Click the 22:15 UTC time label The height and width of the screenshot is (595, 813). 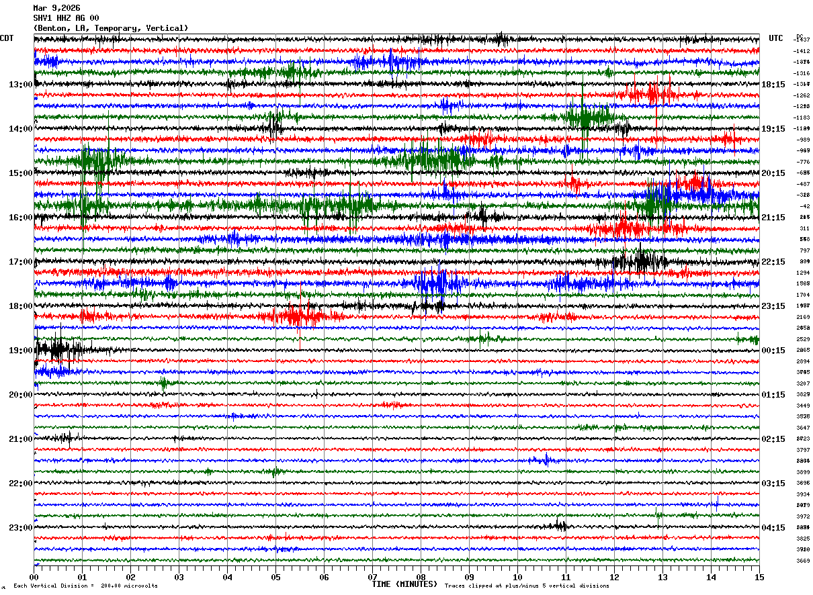(773, 262)
